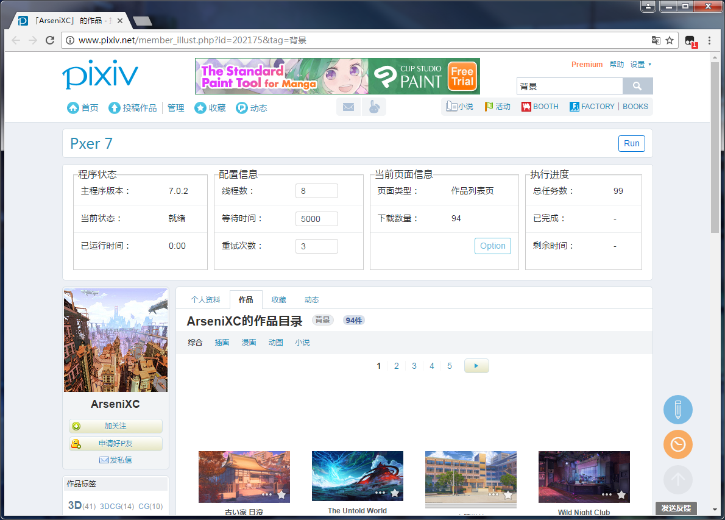Filter works by 插画
The height and width of the screenshot is (520, 725).
(x=222, y=343)
